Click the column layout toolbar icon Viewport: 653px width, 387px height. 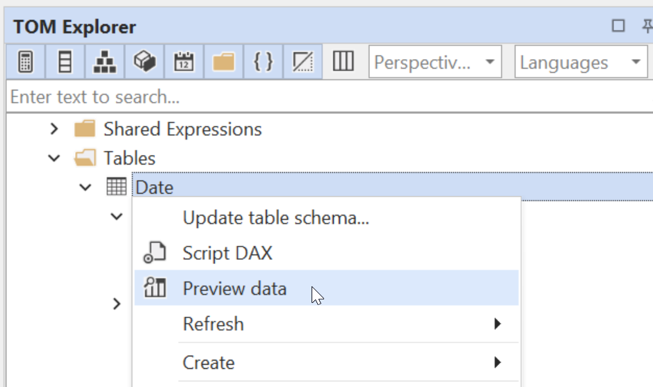[343, 63]
